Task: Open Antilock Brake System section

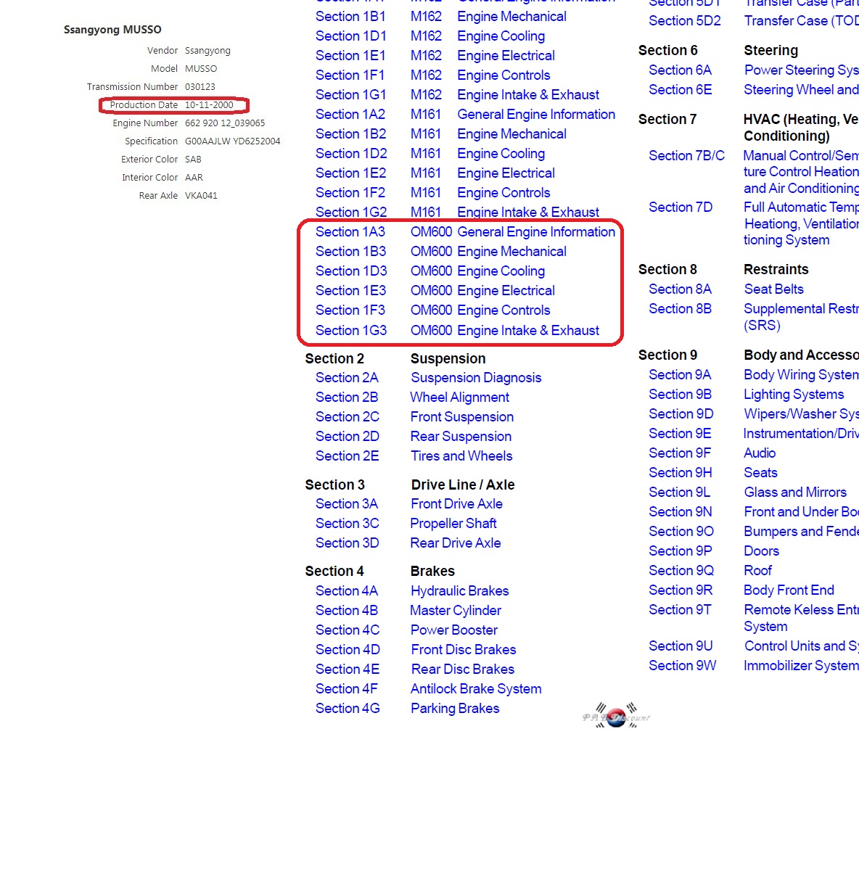Action: [x=476, y=689]
